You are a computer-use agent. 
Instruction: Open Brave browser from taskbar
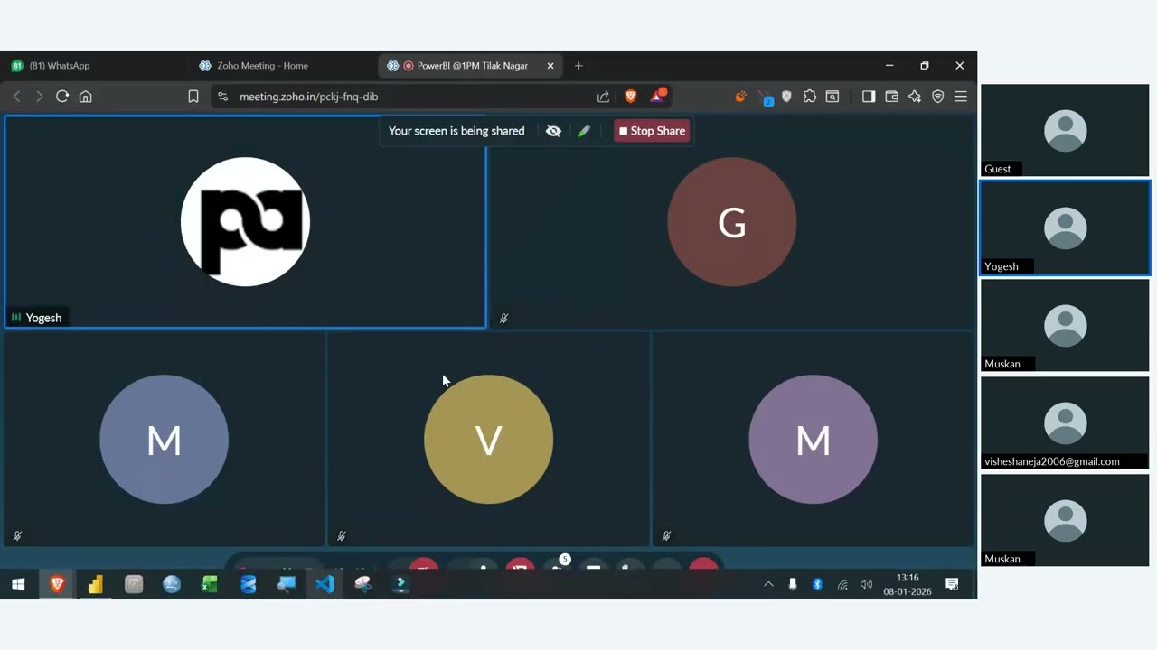(x=57, y=585)
